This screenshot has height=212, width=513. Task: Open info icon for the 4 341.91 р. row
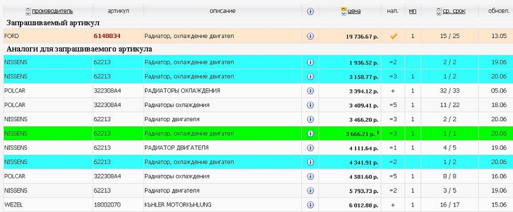click(310, 162)
